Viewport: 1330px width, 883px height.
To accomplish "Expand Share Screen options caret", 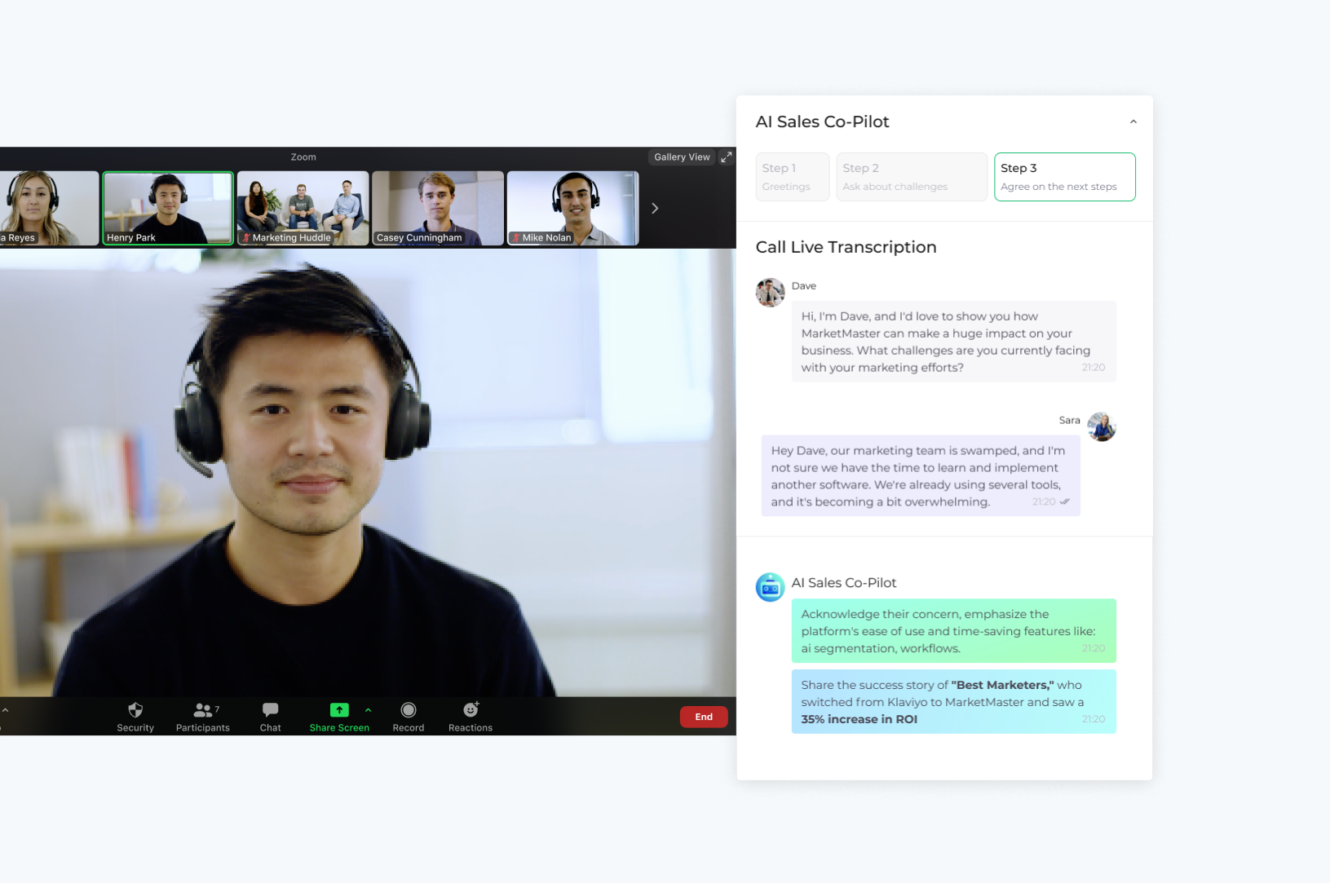I will pyautogui.click(x=368, y=710).
